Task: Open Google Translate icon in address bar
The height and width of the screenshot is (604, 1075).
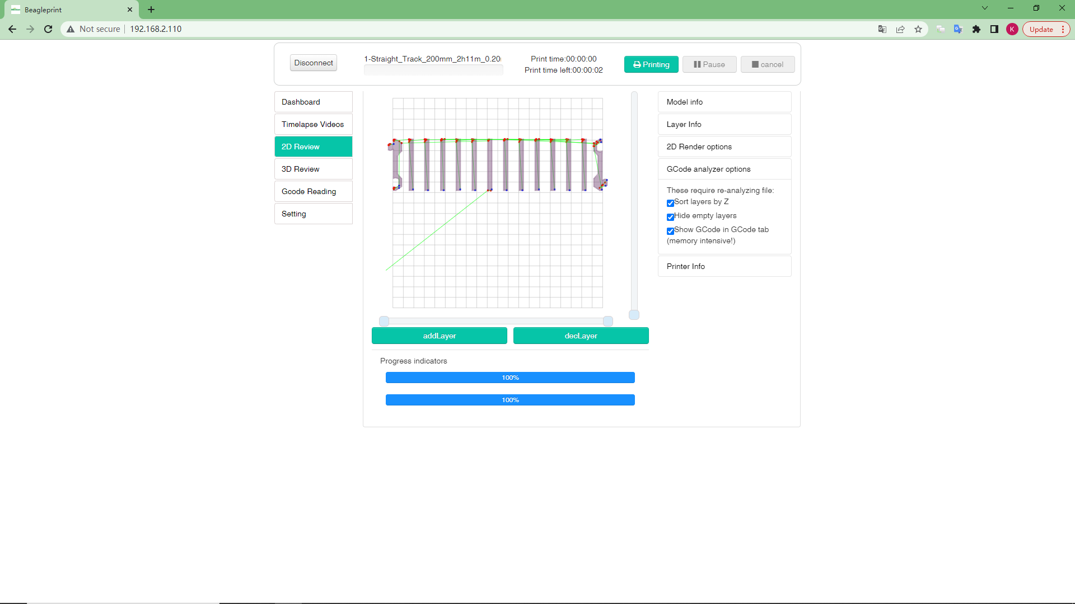Action: coord(882,29)
